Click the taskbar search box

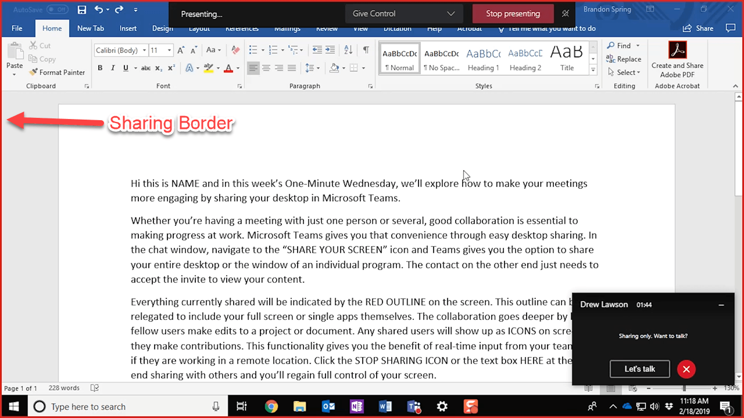tap(127, 406)
